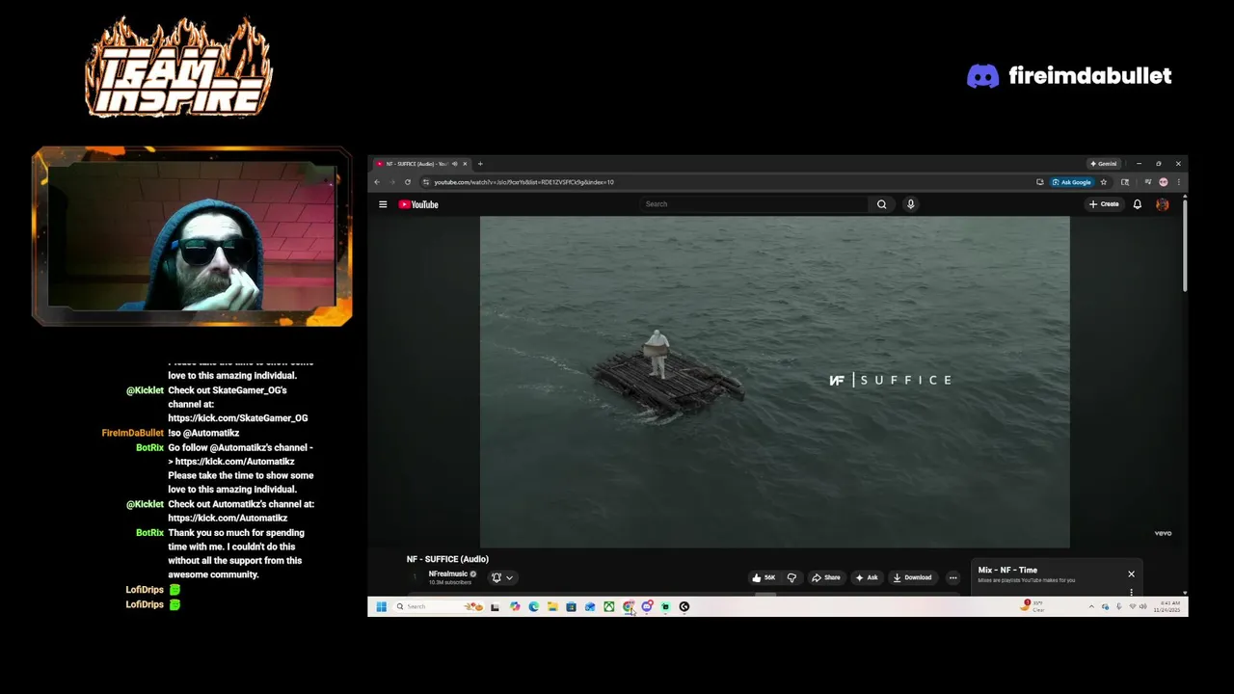Click the Team Inspire logo overlay

coord(178,67)
